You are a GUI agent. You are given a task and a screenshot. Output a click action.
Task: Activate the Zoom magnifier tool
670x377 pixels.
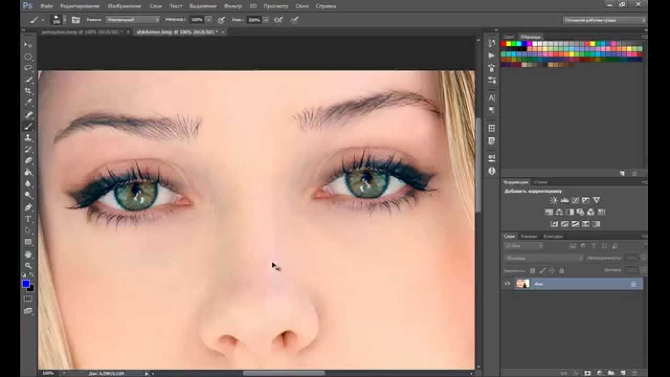(28, 266)
